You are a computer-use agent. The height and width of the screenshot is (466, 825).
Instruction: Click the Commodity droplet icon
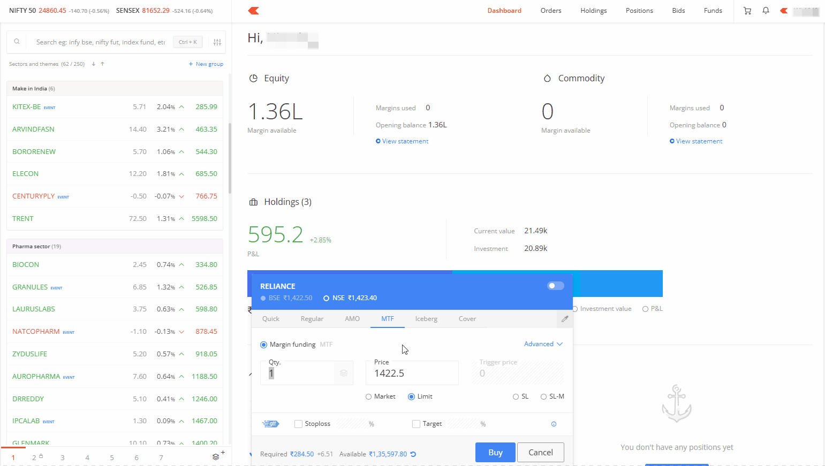click(x=547, y=78)
